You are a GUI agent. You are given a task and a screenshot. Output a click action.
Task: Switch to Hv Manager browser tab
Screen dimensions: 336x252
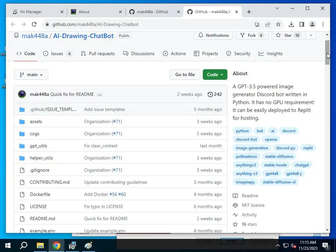(35, 12)
